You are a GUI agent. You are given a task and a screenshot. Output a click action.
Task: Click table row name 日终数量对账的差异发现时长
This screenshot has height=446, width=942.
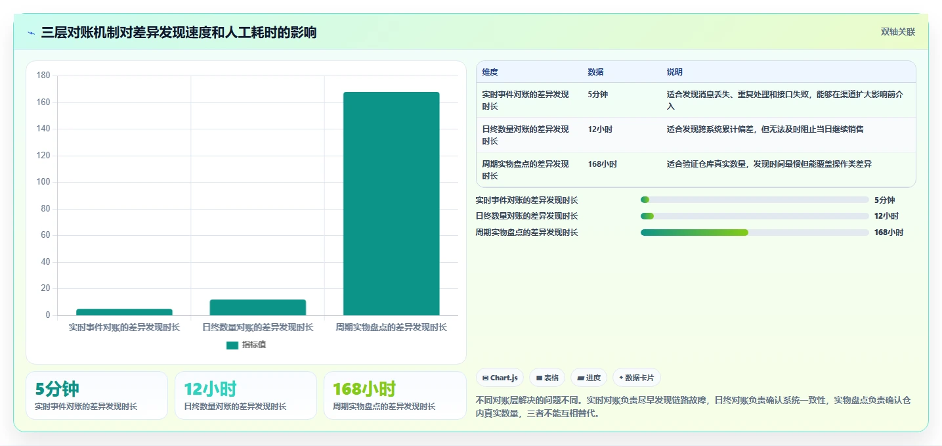tap(526, 135)
